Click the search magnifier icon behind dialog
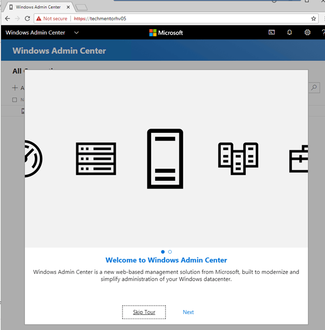 coord(314,87)
